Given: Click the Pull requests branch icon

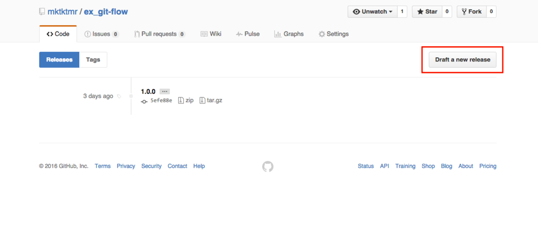Looking at the screenshot, I should tap(137, 34).
